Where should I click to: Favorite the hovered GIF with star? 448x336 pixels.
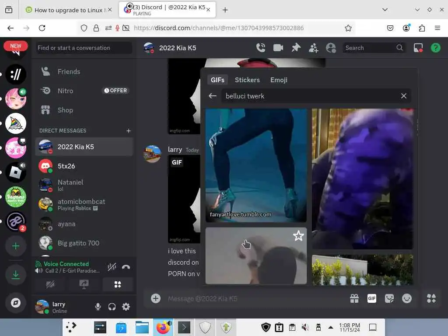tap(298, 236)
